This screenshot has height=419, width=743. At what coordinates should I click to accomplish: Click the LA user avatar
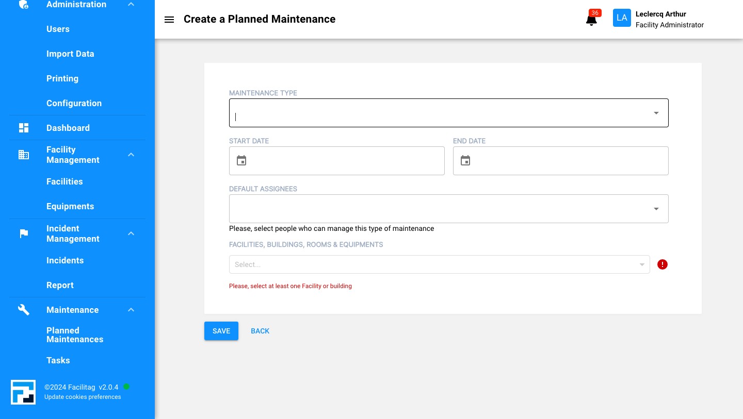pyautogui.click(x=622, y=18)
